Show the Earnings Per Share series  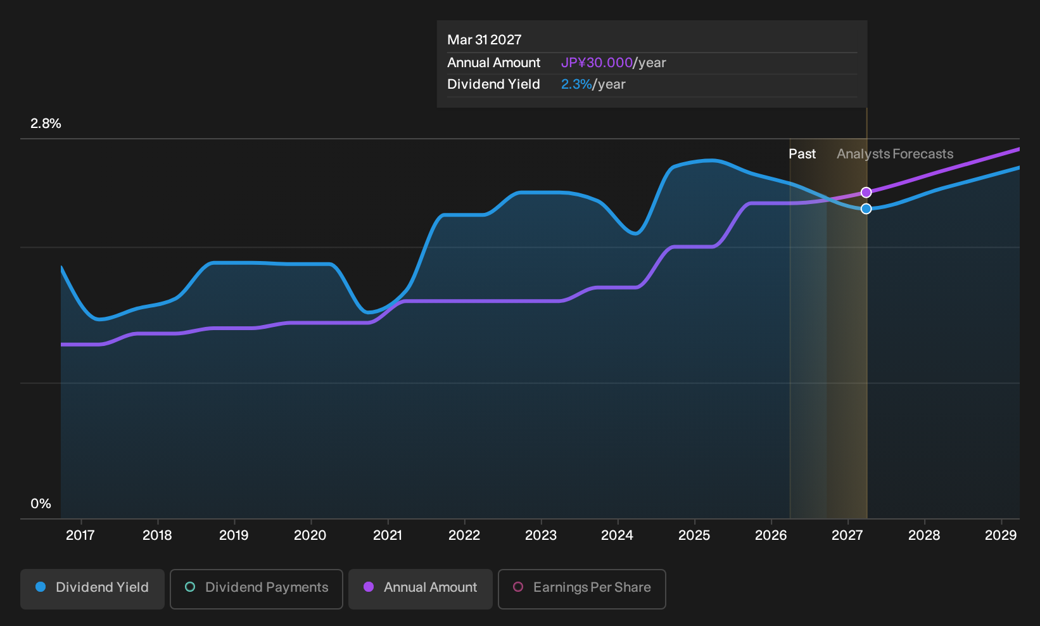point(582,589)
